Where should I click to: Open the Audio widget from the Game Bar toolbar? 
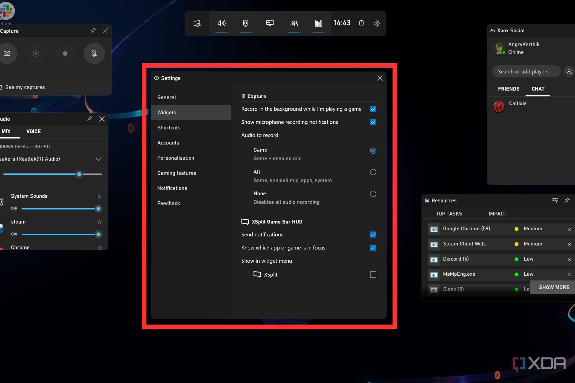222,23
